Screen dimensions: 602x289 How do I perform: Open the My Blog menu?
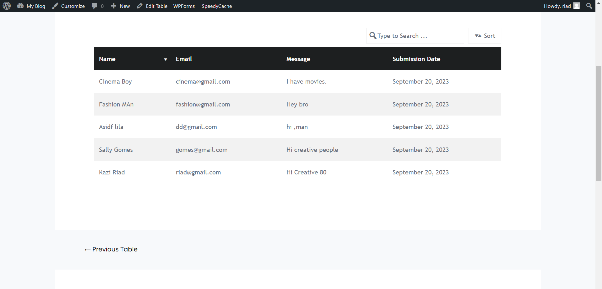click(x=31, y=6)
